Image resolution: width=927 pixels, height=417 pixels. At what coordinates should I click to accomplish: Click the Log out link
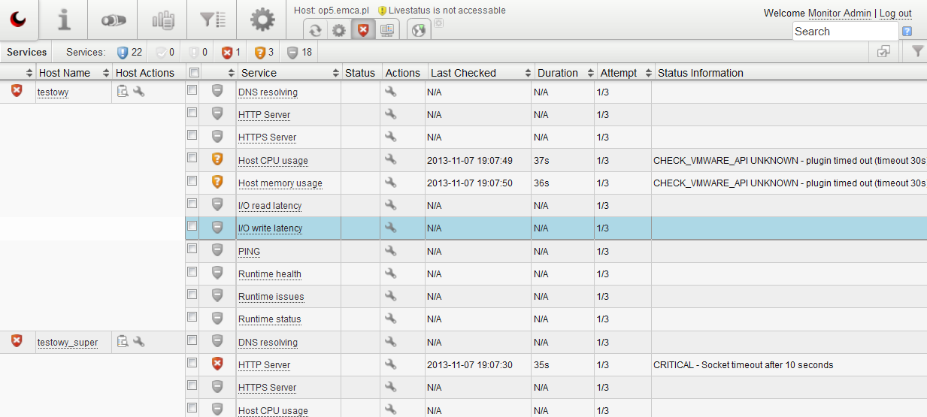pos(895,13)
